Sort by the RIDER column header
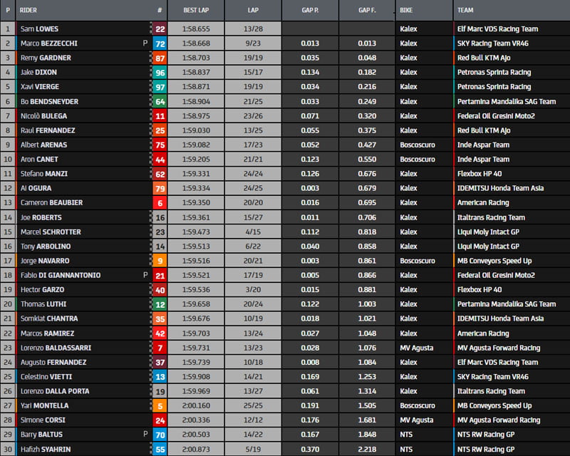Viewport: 570px width, 456px height. coord(28,11)
